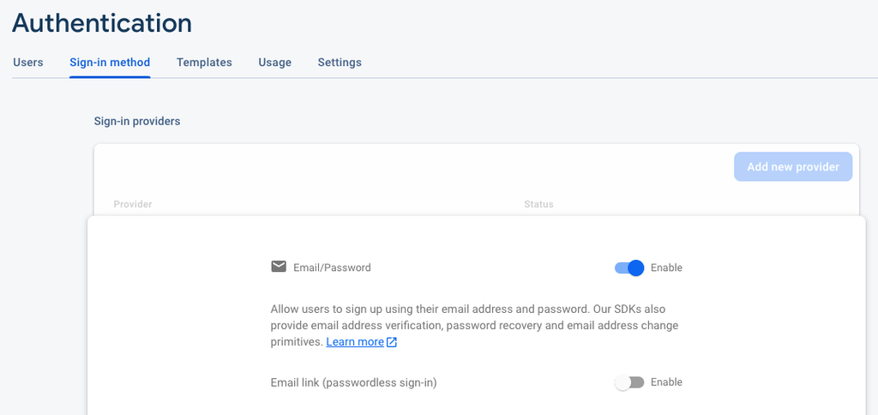Open the Settings tab
Image resolution: width=878 pixels, height=415 pixels.
(340, 63)
